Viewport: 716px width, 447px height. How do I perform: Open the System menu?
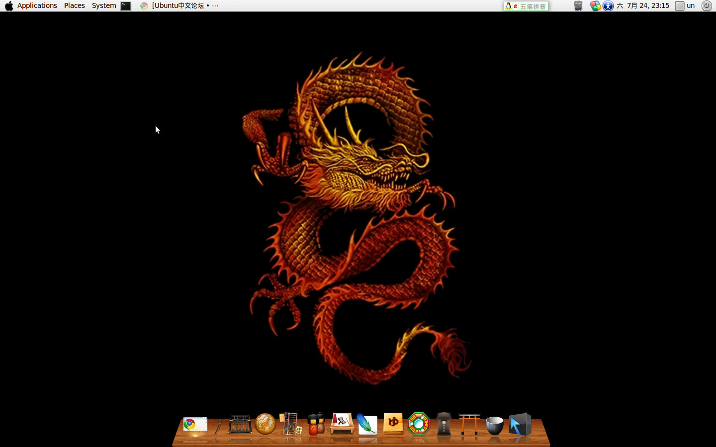click(x=104, y=5)
